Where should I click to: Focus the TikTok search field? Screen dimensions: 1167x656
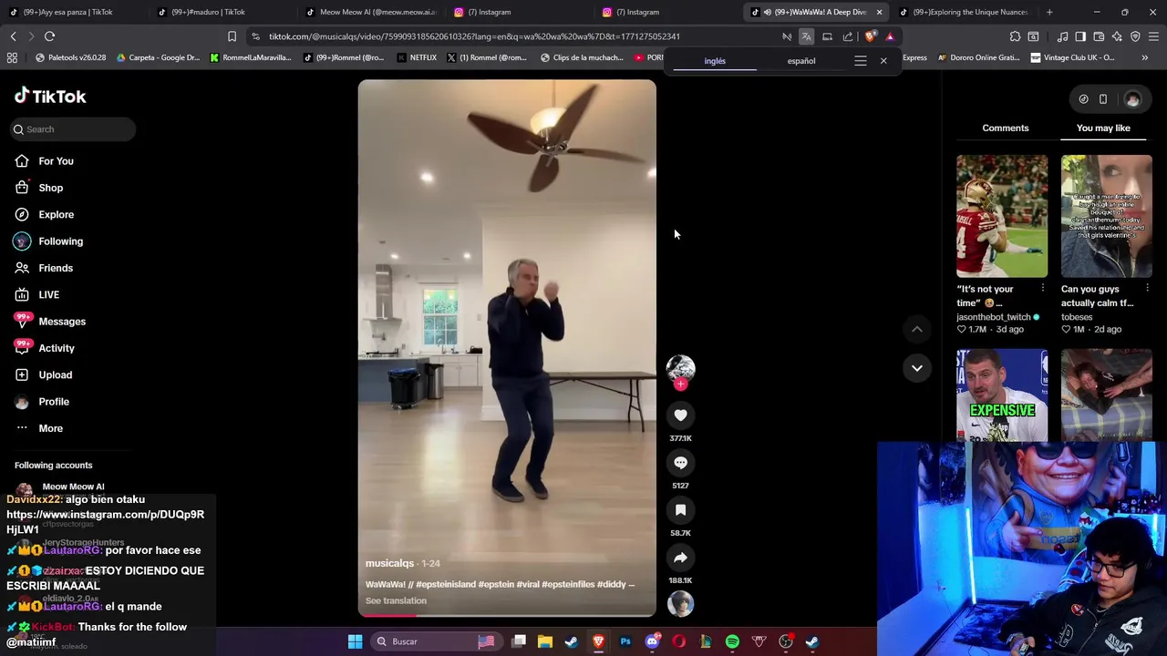tap(73, 129)
